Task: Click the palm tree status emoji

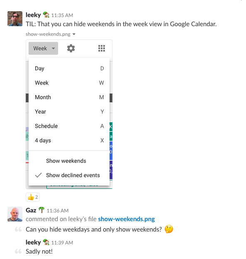Action: 41,210
